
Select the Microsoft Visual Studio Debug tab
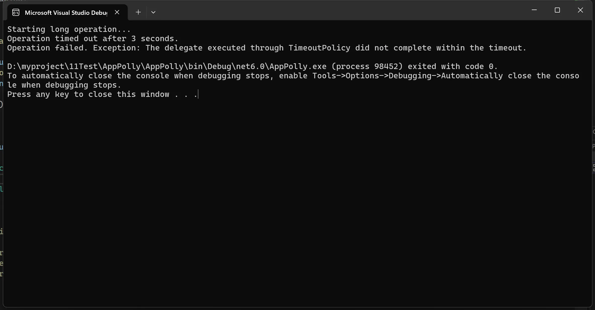pos(66,13)
